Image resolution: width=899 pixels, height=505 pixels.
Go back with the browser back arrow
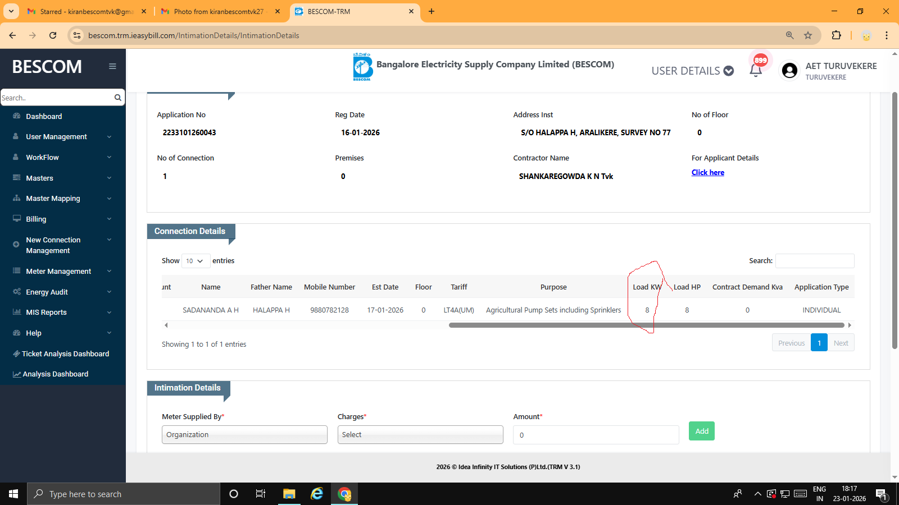[x=12, y=35]
